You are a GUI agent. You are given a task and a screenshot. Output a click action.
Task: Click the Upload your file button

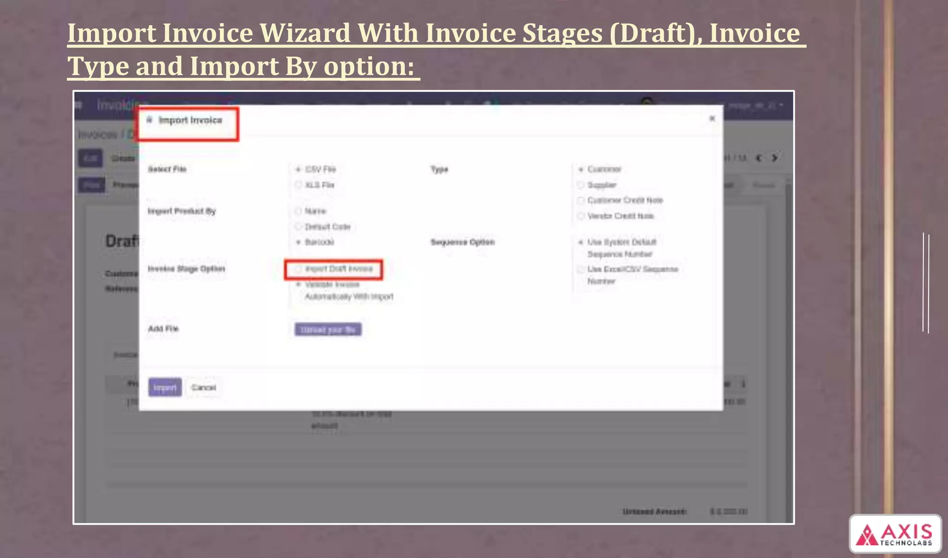[328, 330]
